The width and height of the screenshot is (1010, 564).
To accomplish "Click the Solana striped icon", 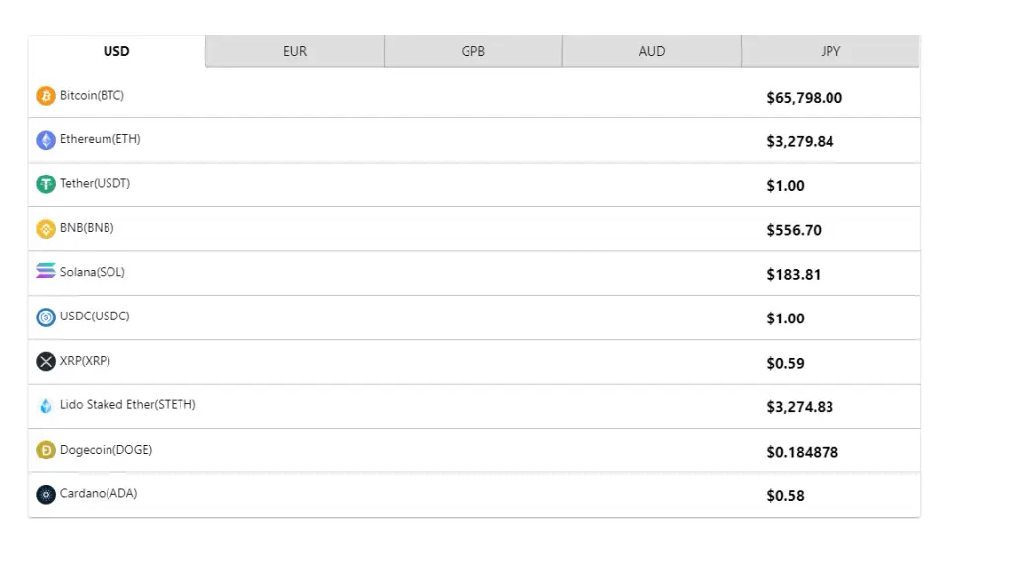I will (45, 271).
